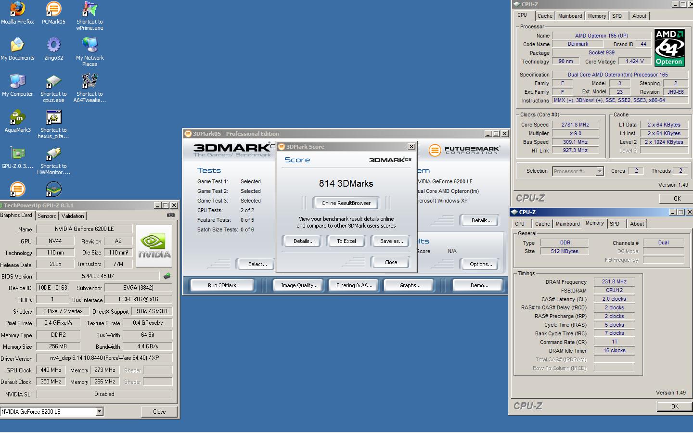Screen dimensions: 693x433
Task: Open Memory tab in upper CPU-Z window
Action: tap(597, 16)
